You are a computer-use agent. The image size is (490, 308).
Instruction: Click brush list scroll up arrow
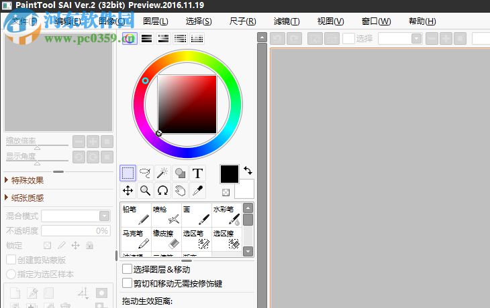[248, 208]
